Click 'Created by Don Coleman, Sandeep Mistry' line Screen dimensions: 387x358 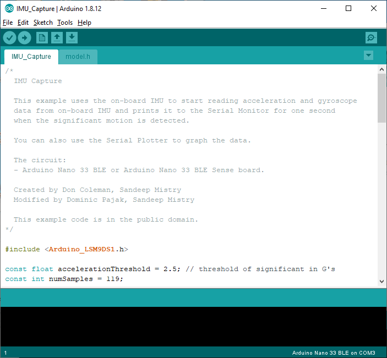(x=97, y=190)
